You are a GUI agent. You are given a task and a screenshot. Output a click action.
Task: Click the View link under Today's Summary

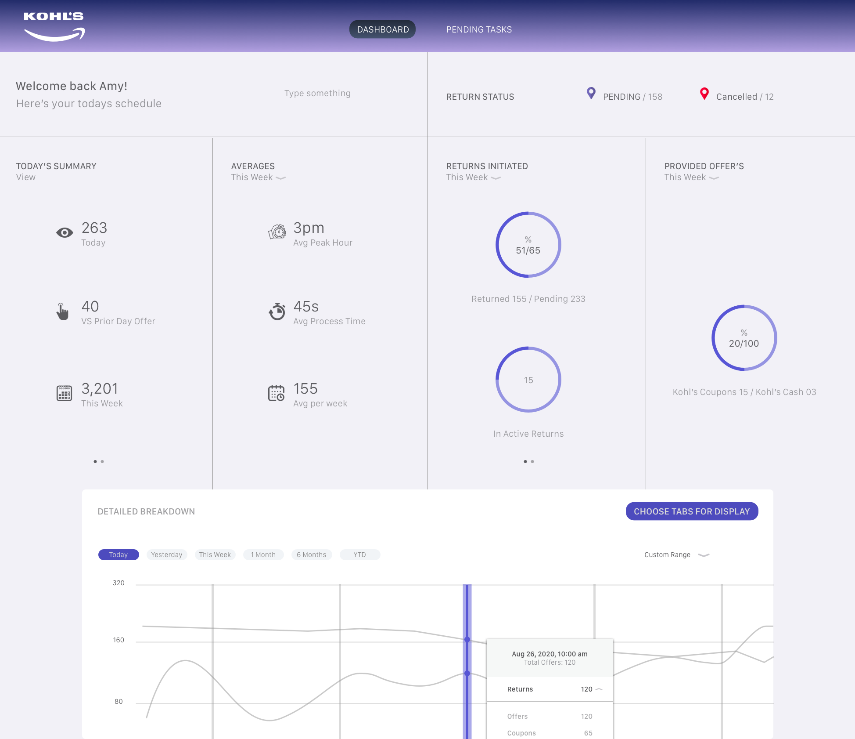pos(26,177)
